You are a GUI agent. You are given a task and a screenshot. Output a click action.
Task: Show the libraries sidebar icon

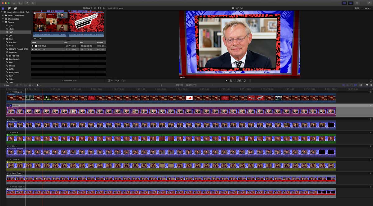3,8
